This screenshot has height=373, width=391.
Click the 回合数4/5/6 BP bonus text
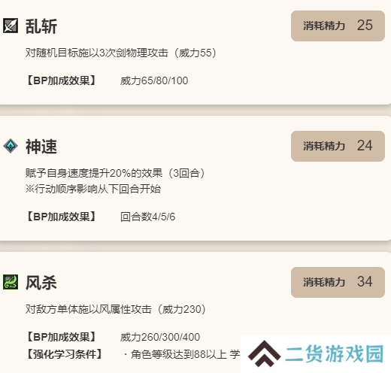pyautogui.click(x=147, y=217)
